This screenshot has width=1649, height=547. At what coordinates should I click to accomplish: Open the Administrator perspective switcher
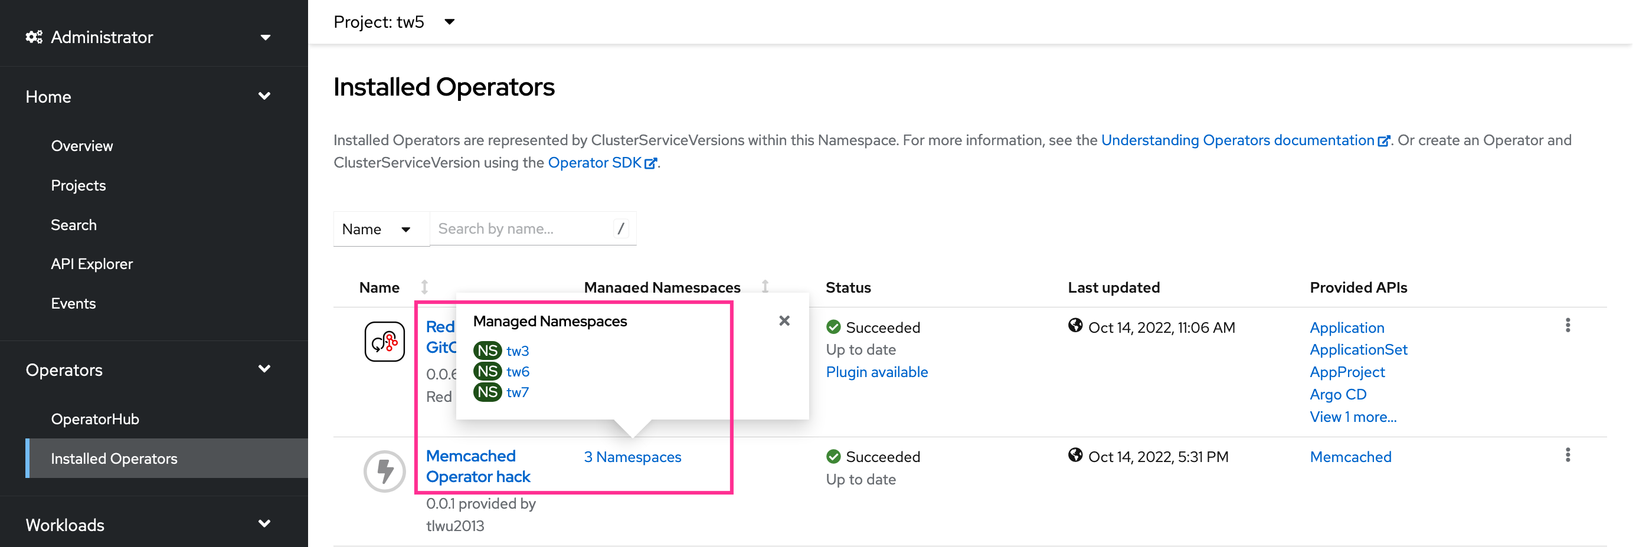point(149,37)
